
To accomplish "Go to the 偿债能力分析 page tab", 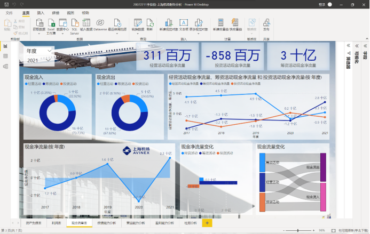I will point(106,223).
